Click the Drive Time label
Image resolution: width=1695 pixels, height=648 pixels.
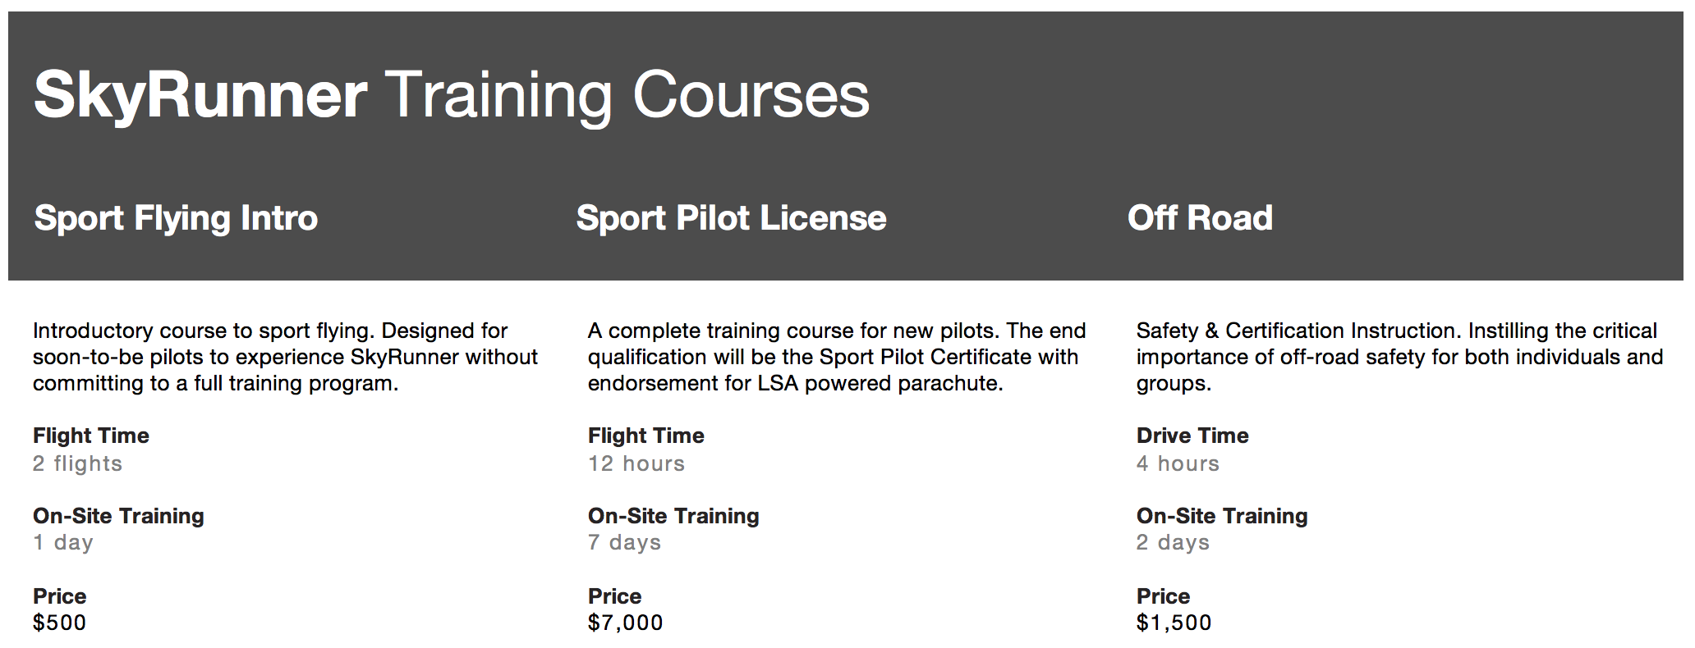[1192, 436]
